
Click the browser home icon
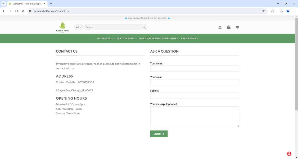(23, 11)
